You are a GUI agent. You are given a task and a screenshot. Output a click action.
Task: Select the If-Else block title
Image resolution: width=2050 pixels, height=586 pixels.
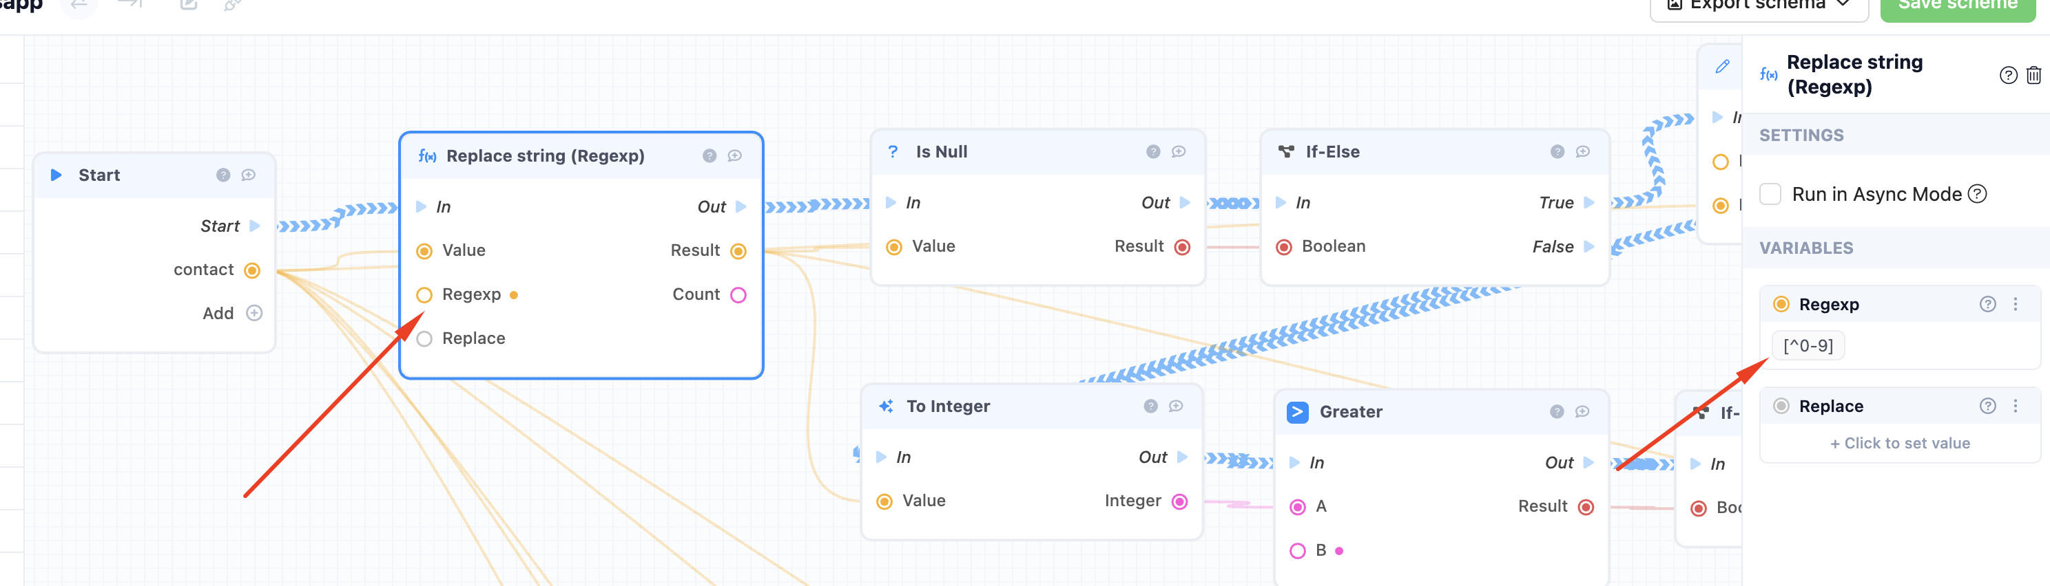pyautogui.click(x=1332, y=152)
